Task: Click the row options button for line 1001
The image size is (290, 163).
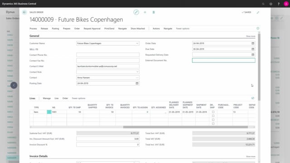Action: pyautogui.click(x=49, y=112)
